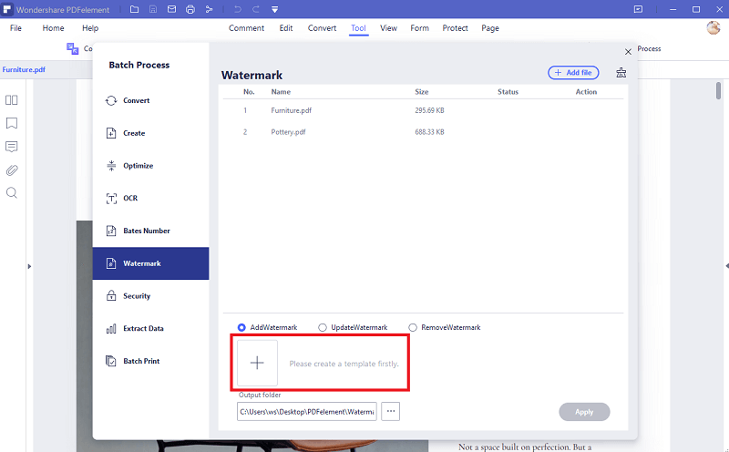Open the comments panel icon
The height and width of the screenshot is (452, 729).
[x=12, y=147]
